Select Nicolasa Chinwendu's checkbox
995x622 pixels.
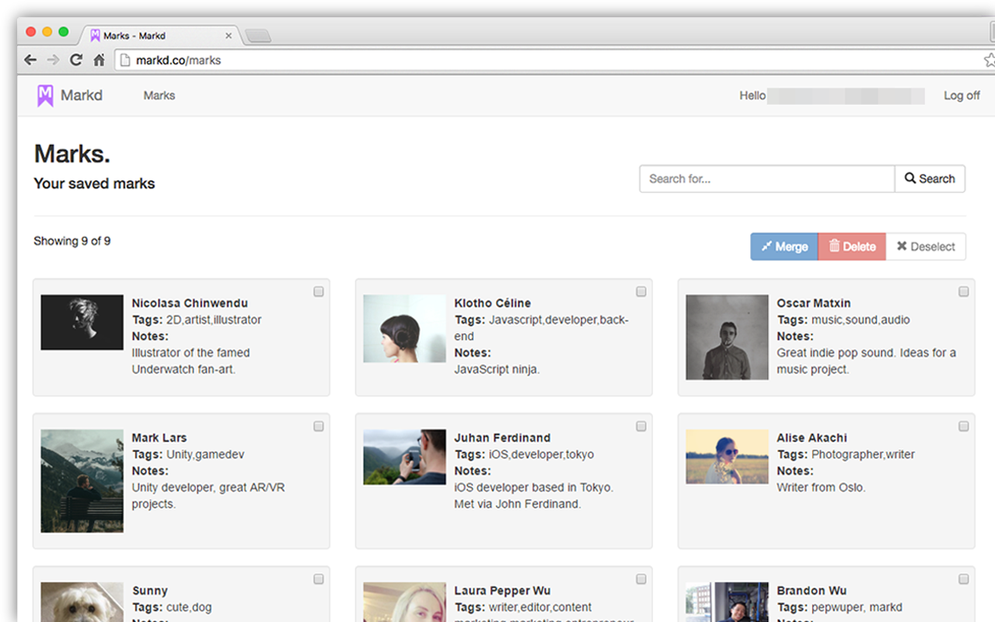point(319,292)
